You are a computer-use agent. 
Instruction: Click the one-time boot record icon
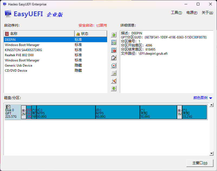click(x=114, y=65)
